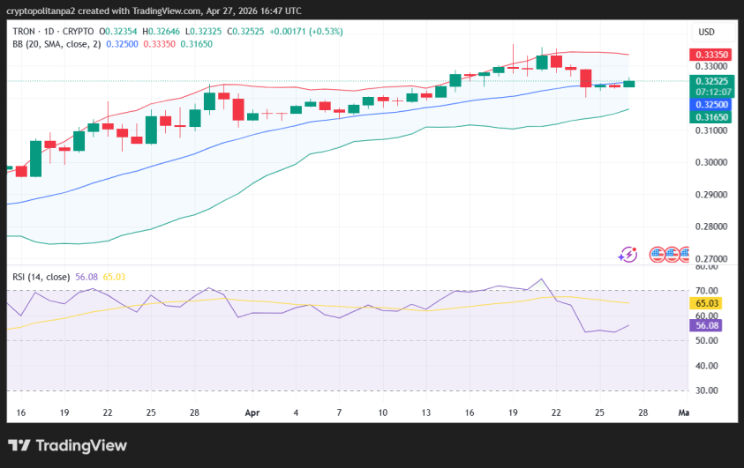This screenshot has height=468, width=744.
Task: Click the second US flag economic event icon
Action: coord(673,254)
